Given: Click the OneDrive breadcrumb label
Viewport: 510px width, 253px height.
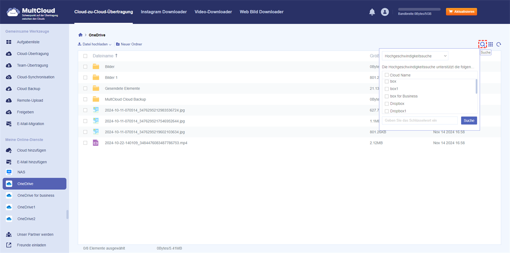Looking at the screenshot, I should pos(97,35).
